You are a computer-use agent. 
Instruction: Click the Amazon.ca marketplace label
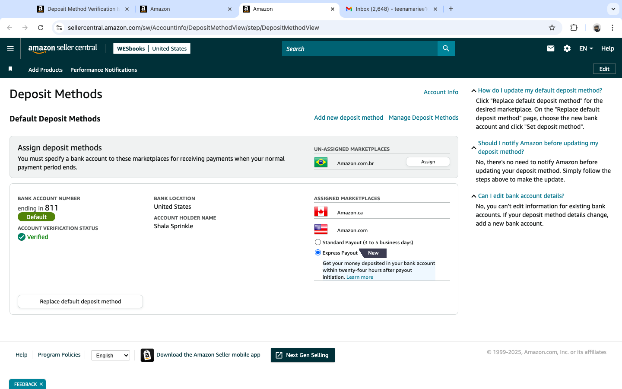pos(350,213)
